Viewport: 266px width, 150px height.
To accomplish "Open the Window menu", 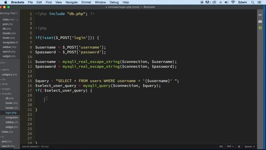I will coord(100,2).
